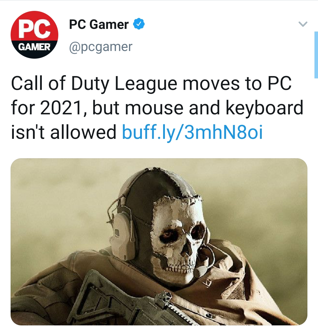Open the buff.ly/3mhN8oi link

[x=192, y=132]
